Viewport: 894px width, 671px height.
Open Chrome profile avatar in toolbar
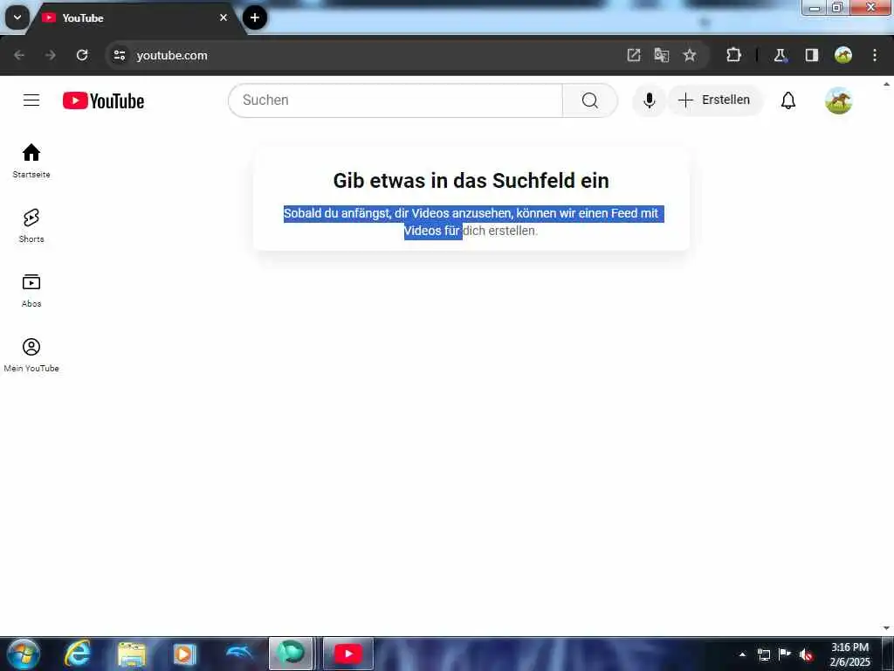843,55
